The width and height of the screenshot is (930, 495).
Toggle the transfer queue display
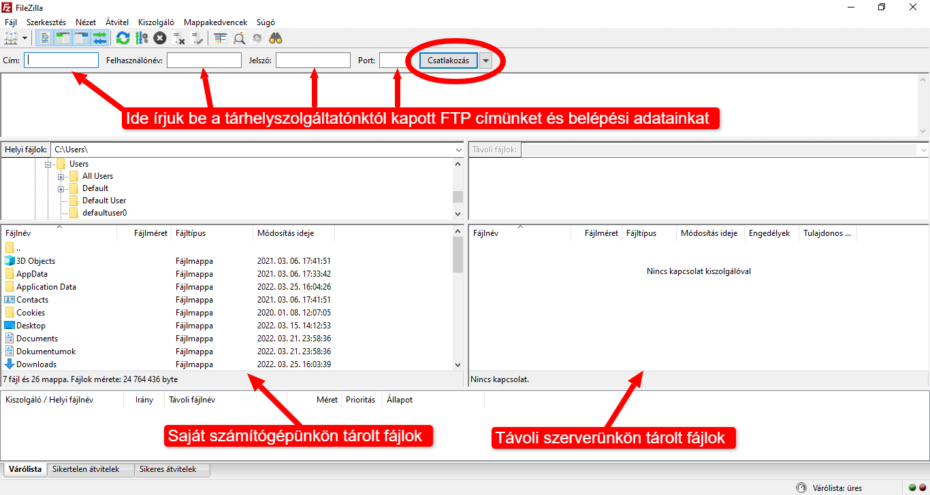point(99,38)
